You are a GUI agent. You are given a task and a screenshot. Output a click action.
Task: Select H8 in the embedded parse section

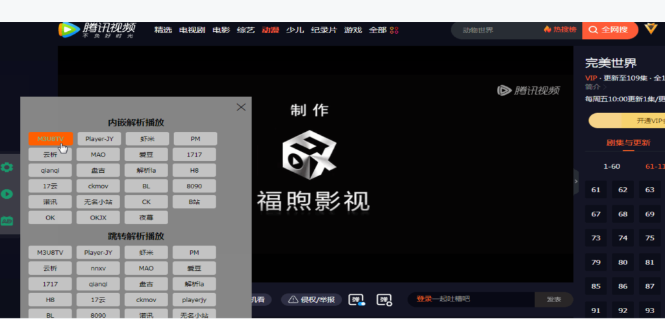[x=194, y=170]
